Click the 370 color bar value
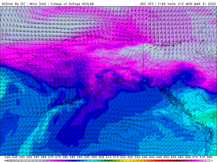Viewport: 217px width, 162px height. pyautogui.click(x=195, y=157)
